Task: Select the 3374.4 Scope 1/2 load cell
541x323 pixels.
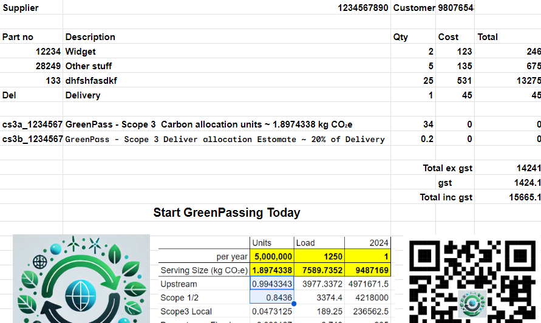Action: click(x=319, y=297)
